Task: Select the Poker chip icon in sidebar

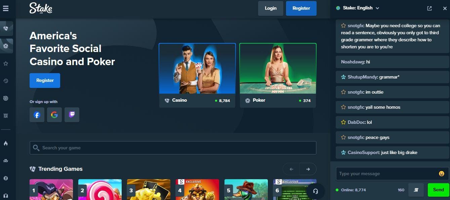Action: point(6,46)
